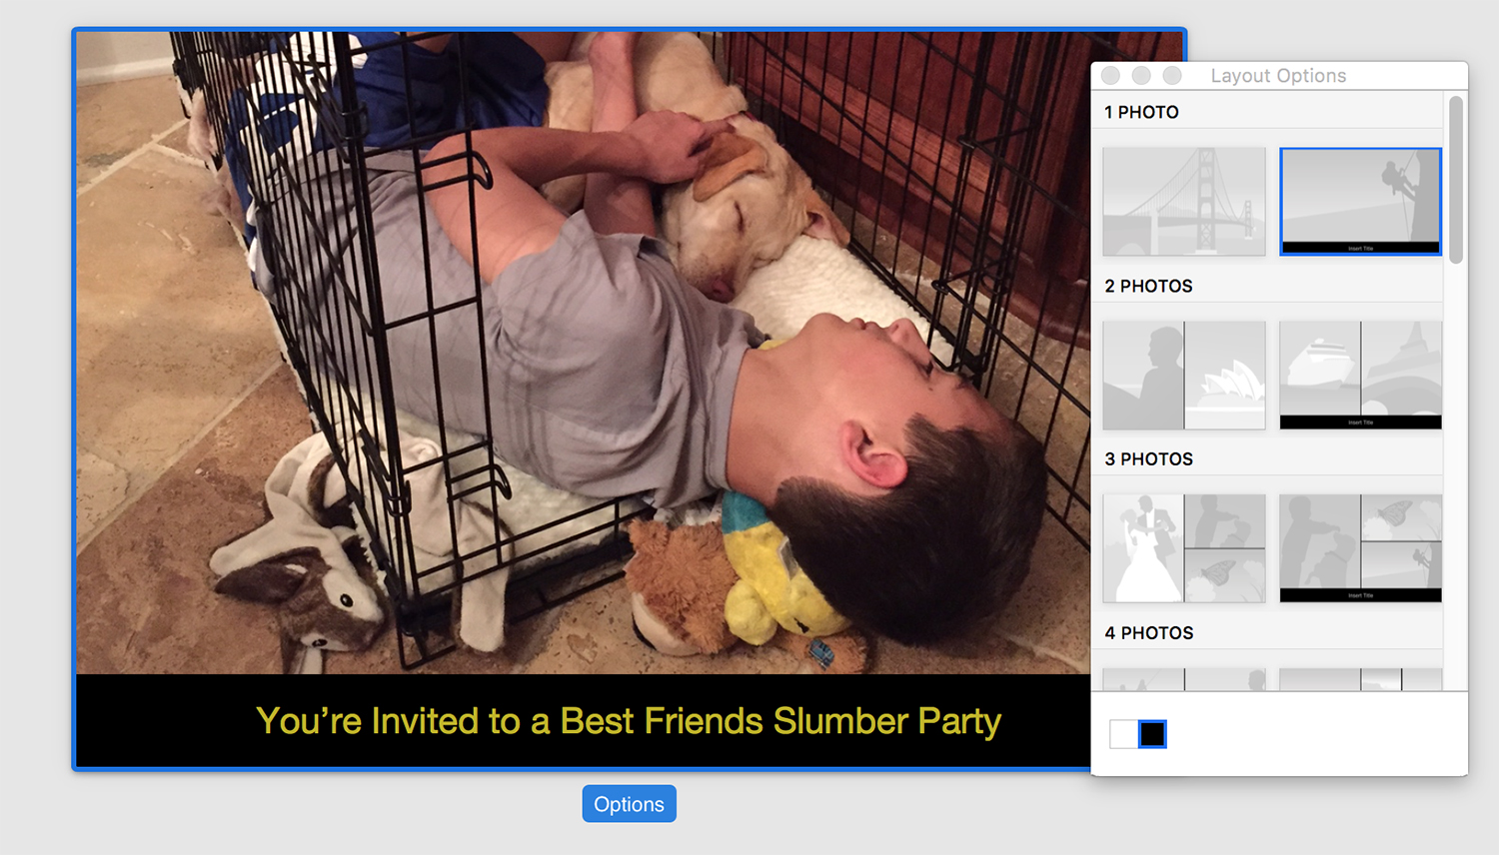Click the dog photo on the card
Viewport: 1499px width, 855px height.
(583, 353)
